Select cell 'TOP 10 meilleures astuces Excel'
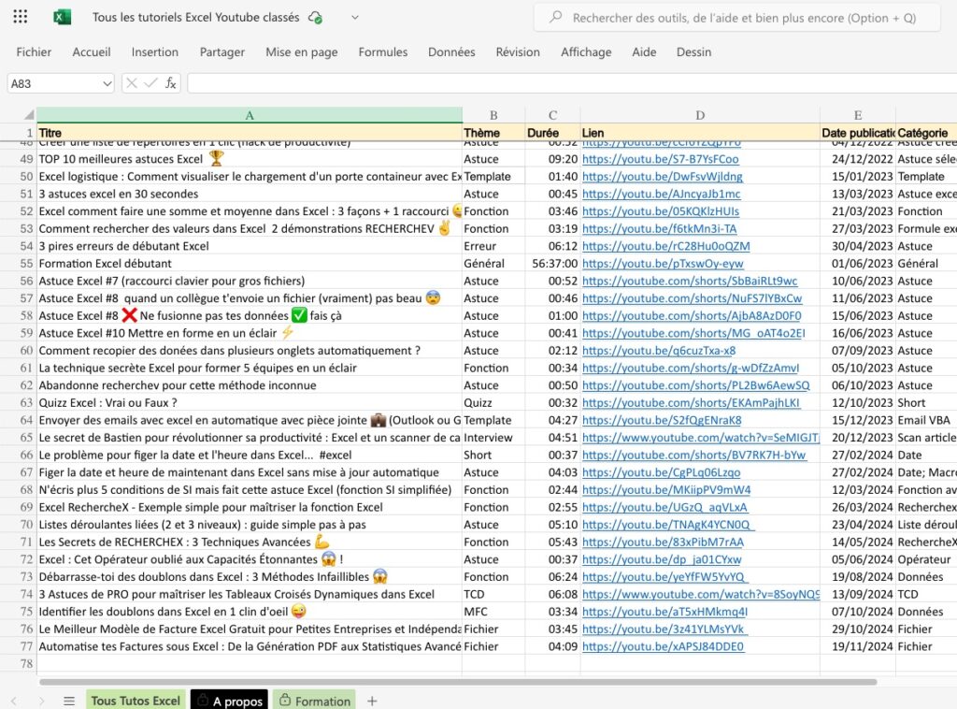This screenshot has width=957, height=709. click(x=249, y=159)
